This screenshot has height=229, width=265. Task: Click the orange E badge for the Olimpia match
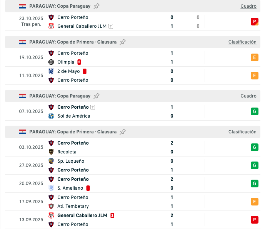(x=254, y=57)
